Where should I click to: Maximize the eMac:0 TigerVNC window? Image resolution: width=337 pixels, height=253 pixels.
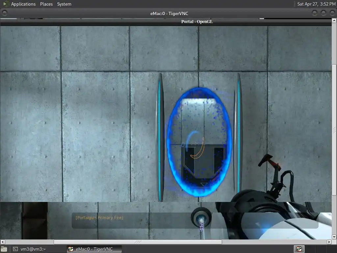[x=323, y=13]
